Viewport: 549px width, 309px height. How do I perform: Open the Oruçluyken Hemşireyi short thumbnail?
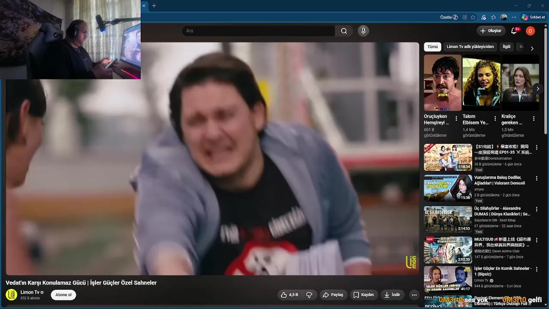(x=443, y=83)
